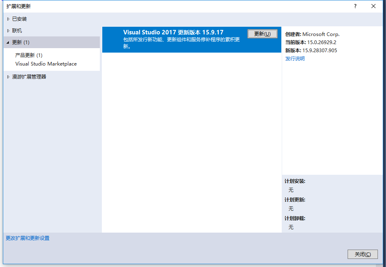Click the help question mark icon
This screenshot has height=267, width=386.
355,6
